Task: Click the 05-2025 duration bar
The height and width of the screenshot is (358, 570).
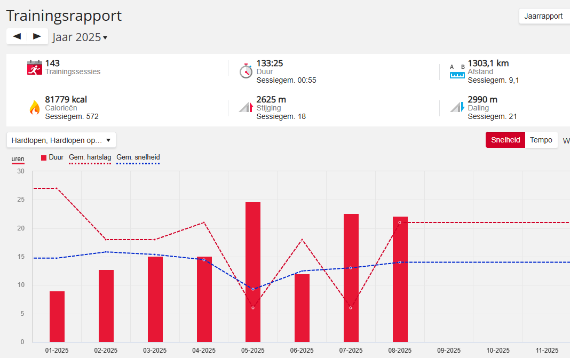Action: [253, 272]
